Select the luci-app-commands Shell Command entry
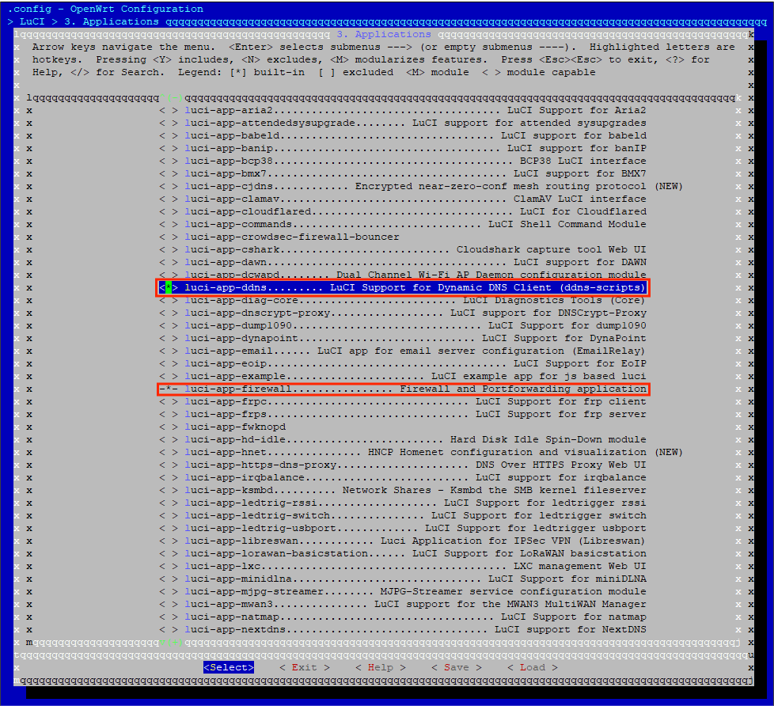The width and height of the screenshot is (774, 706). pos(415,224)
